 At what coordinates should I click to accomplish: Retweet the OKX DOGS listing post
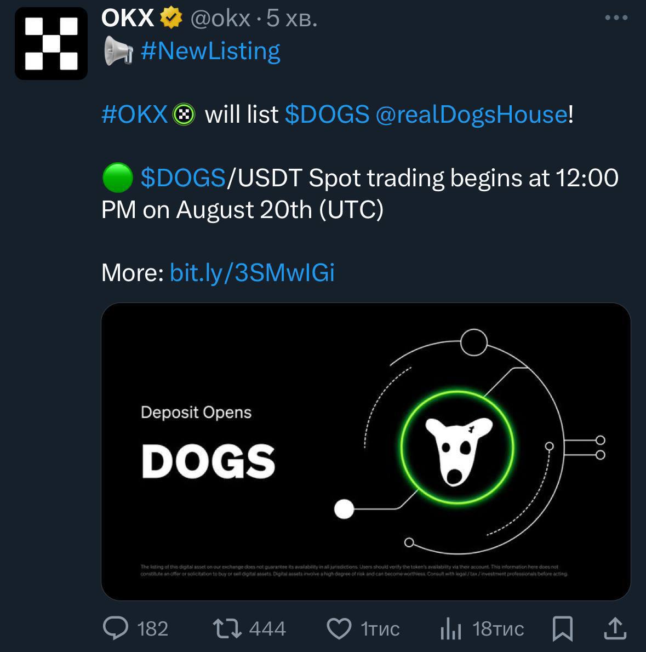coord(227,628)
